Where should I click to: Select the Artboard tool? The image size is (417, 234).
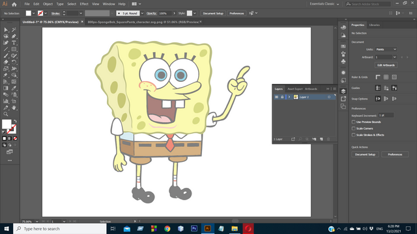tap(14, 101)
